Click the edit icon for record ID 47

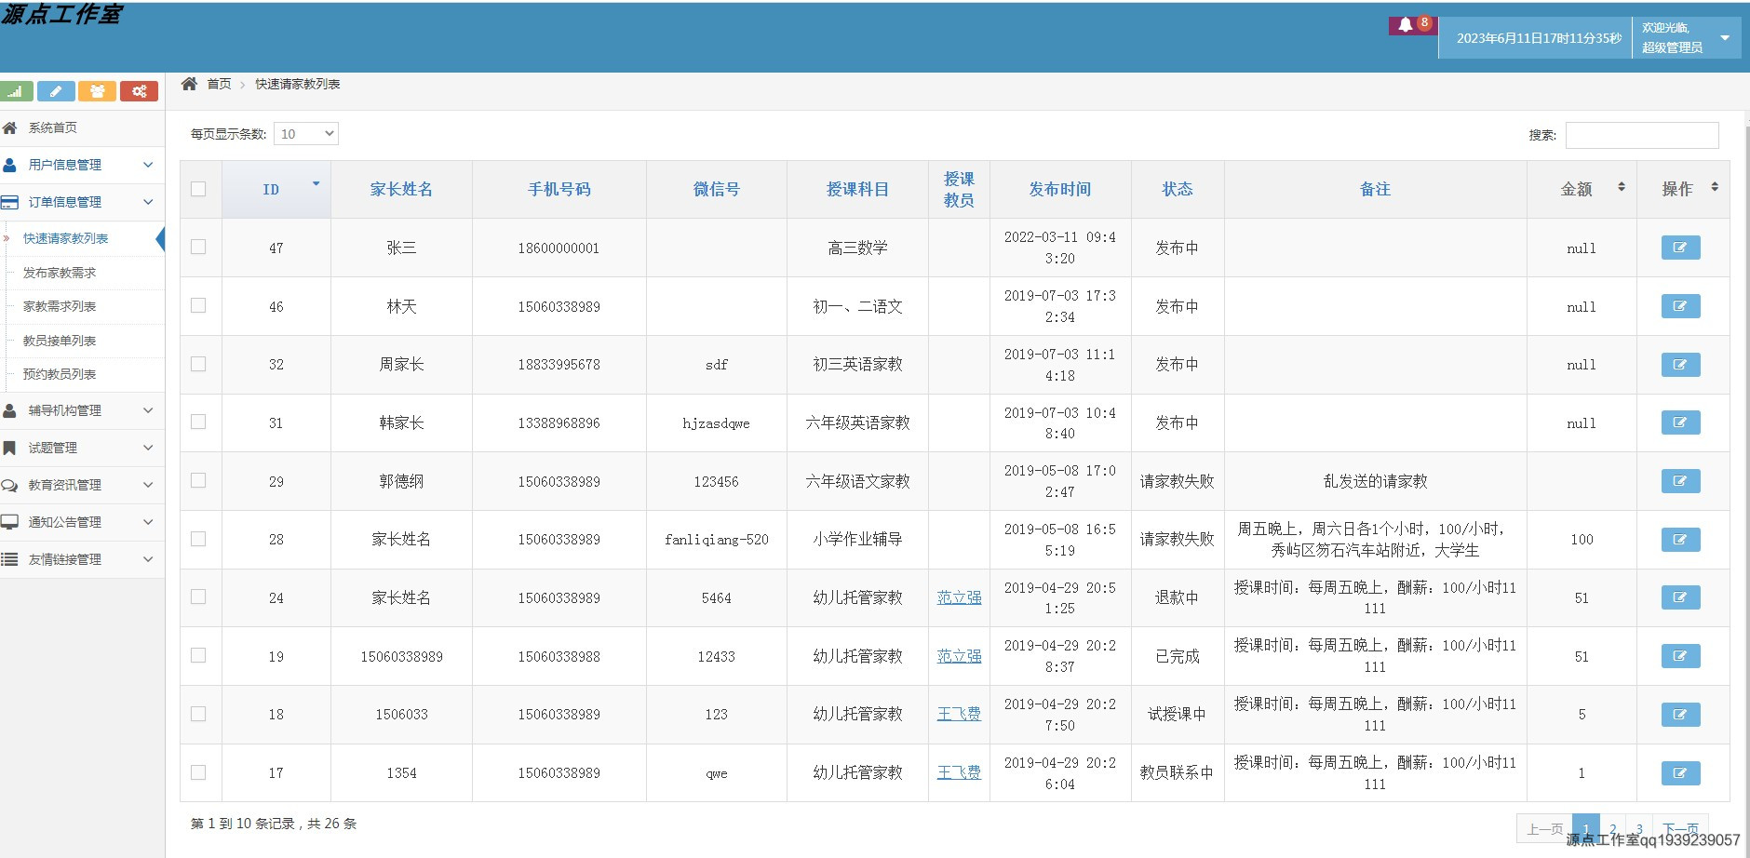(1680, 247)
